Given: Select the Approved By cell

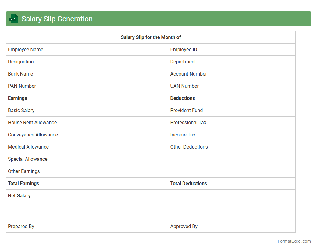Looking at the screenshot, I should coord(232,227).
